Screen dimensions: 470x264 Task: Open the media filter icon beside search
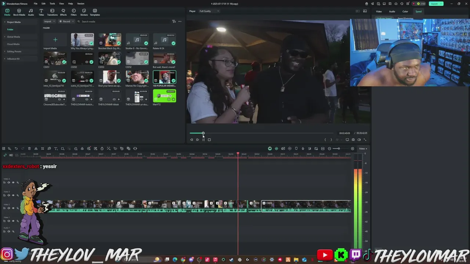point(174,21)
